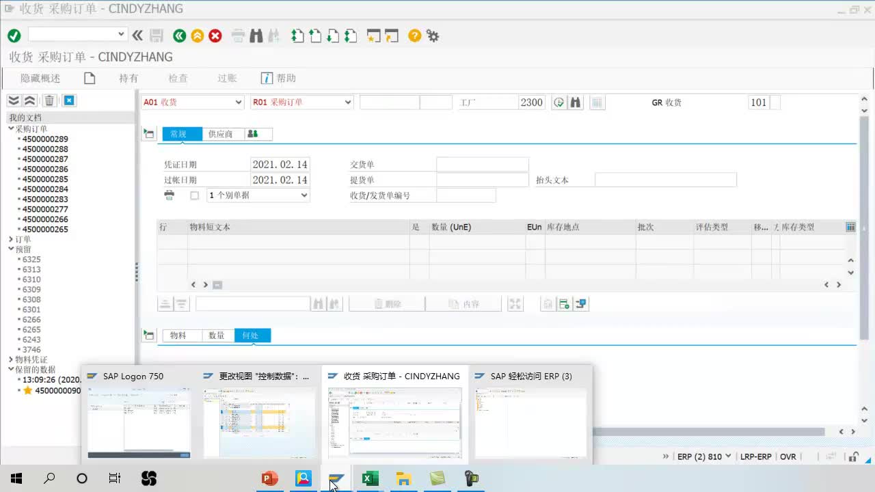This screenshot has height=492, width=875.
Task: Click the Generate Shortcut icon
Action: point(392,36)
